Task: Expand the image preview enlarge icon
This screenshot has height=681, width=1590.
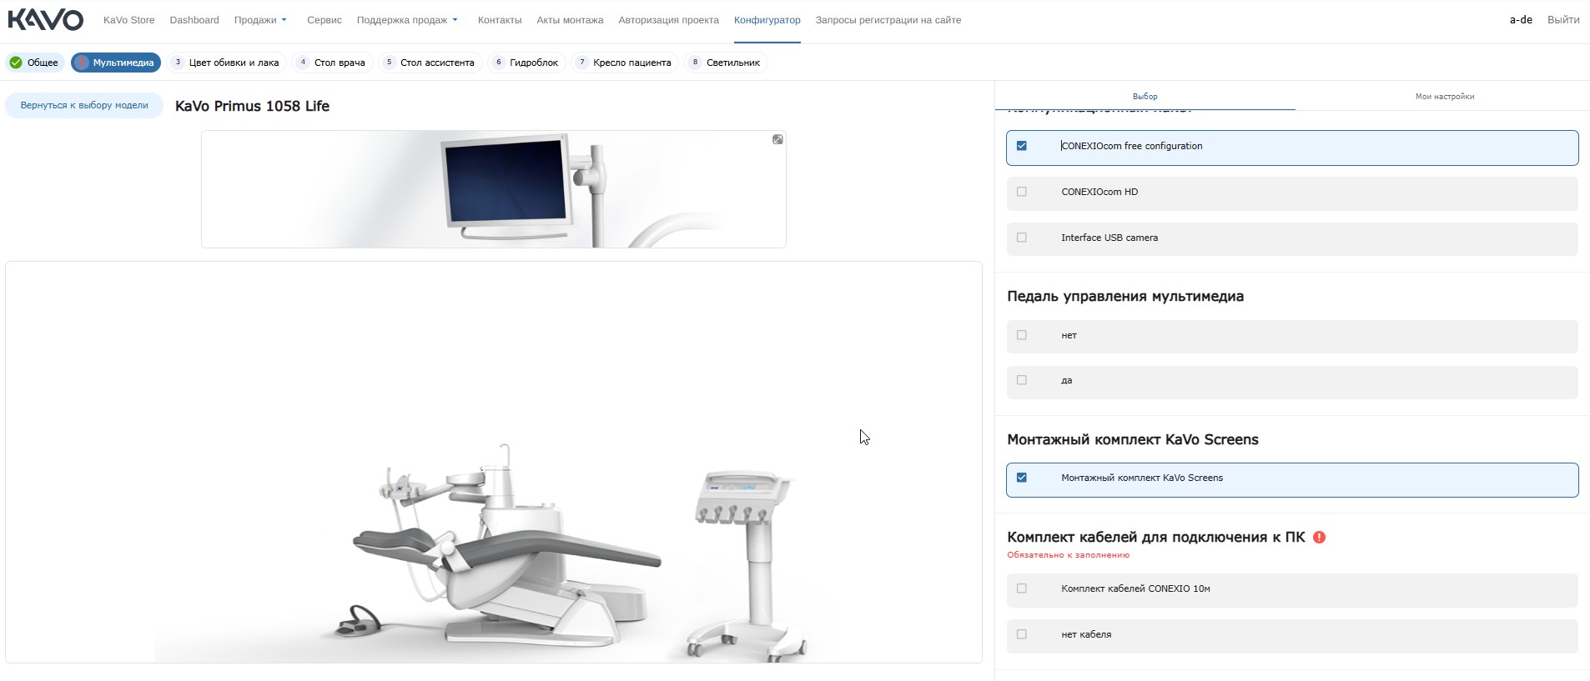Action: point(777,139)
